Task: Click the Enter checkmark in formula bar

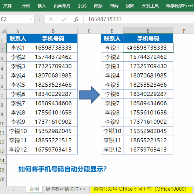Action: pos(64,19)
